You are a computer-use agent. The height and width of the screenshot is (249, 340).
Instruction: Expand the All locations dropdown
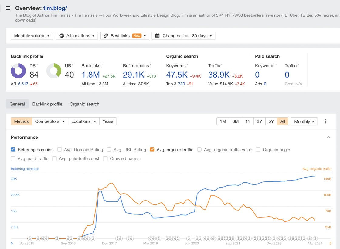[x=77, y=36]
